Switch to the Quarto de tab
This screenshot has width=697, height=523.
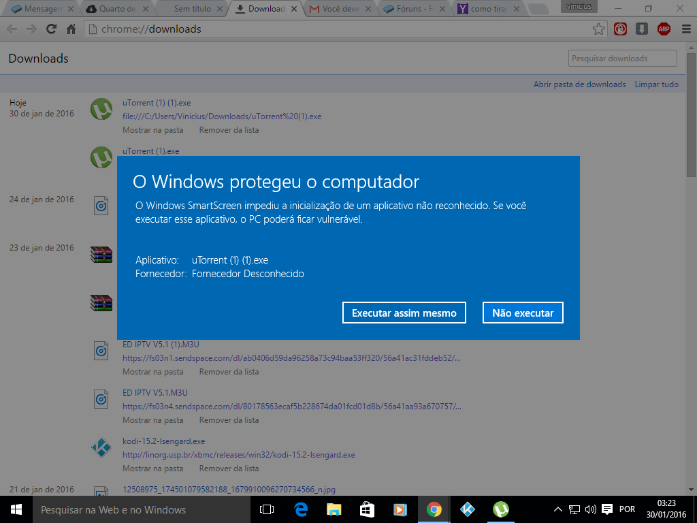pyautogui.click(x=117, y=9)
